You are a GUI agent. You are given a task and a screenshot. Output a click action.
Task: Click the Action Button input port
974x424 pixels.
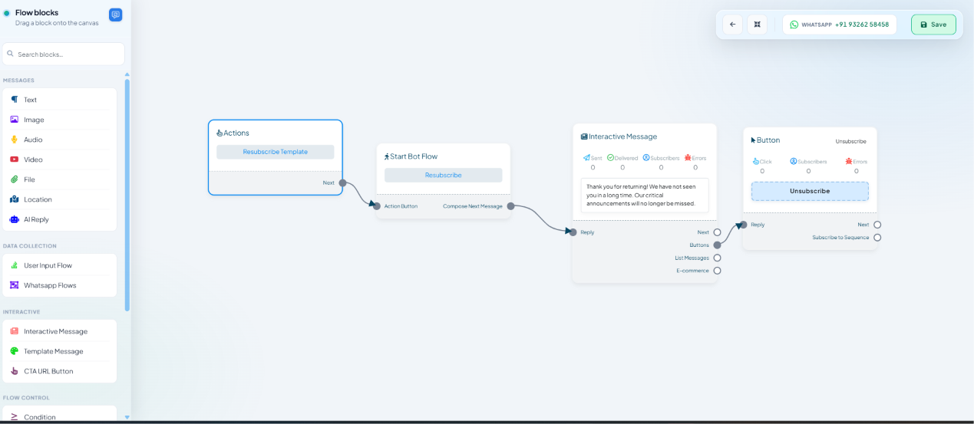377,205
